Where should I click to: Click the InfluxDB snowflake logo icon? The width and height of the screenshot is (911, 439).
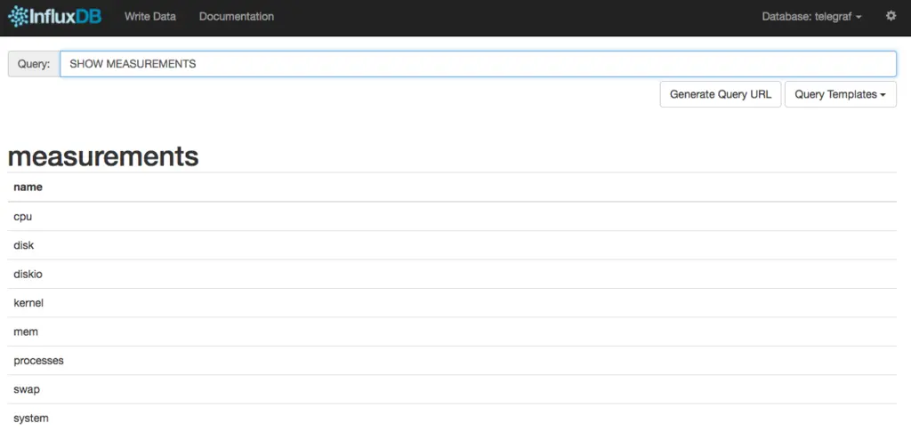pyautogui.click(x=20, y=17)
